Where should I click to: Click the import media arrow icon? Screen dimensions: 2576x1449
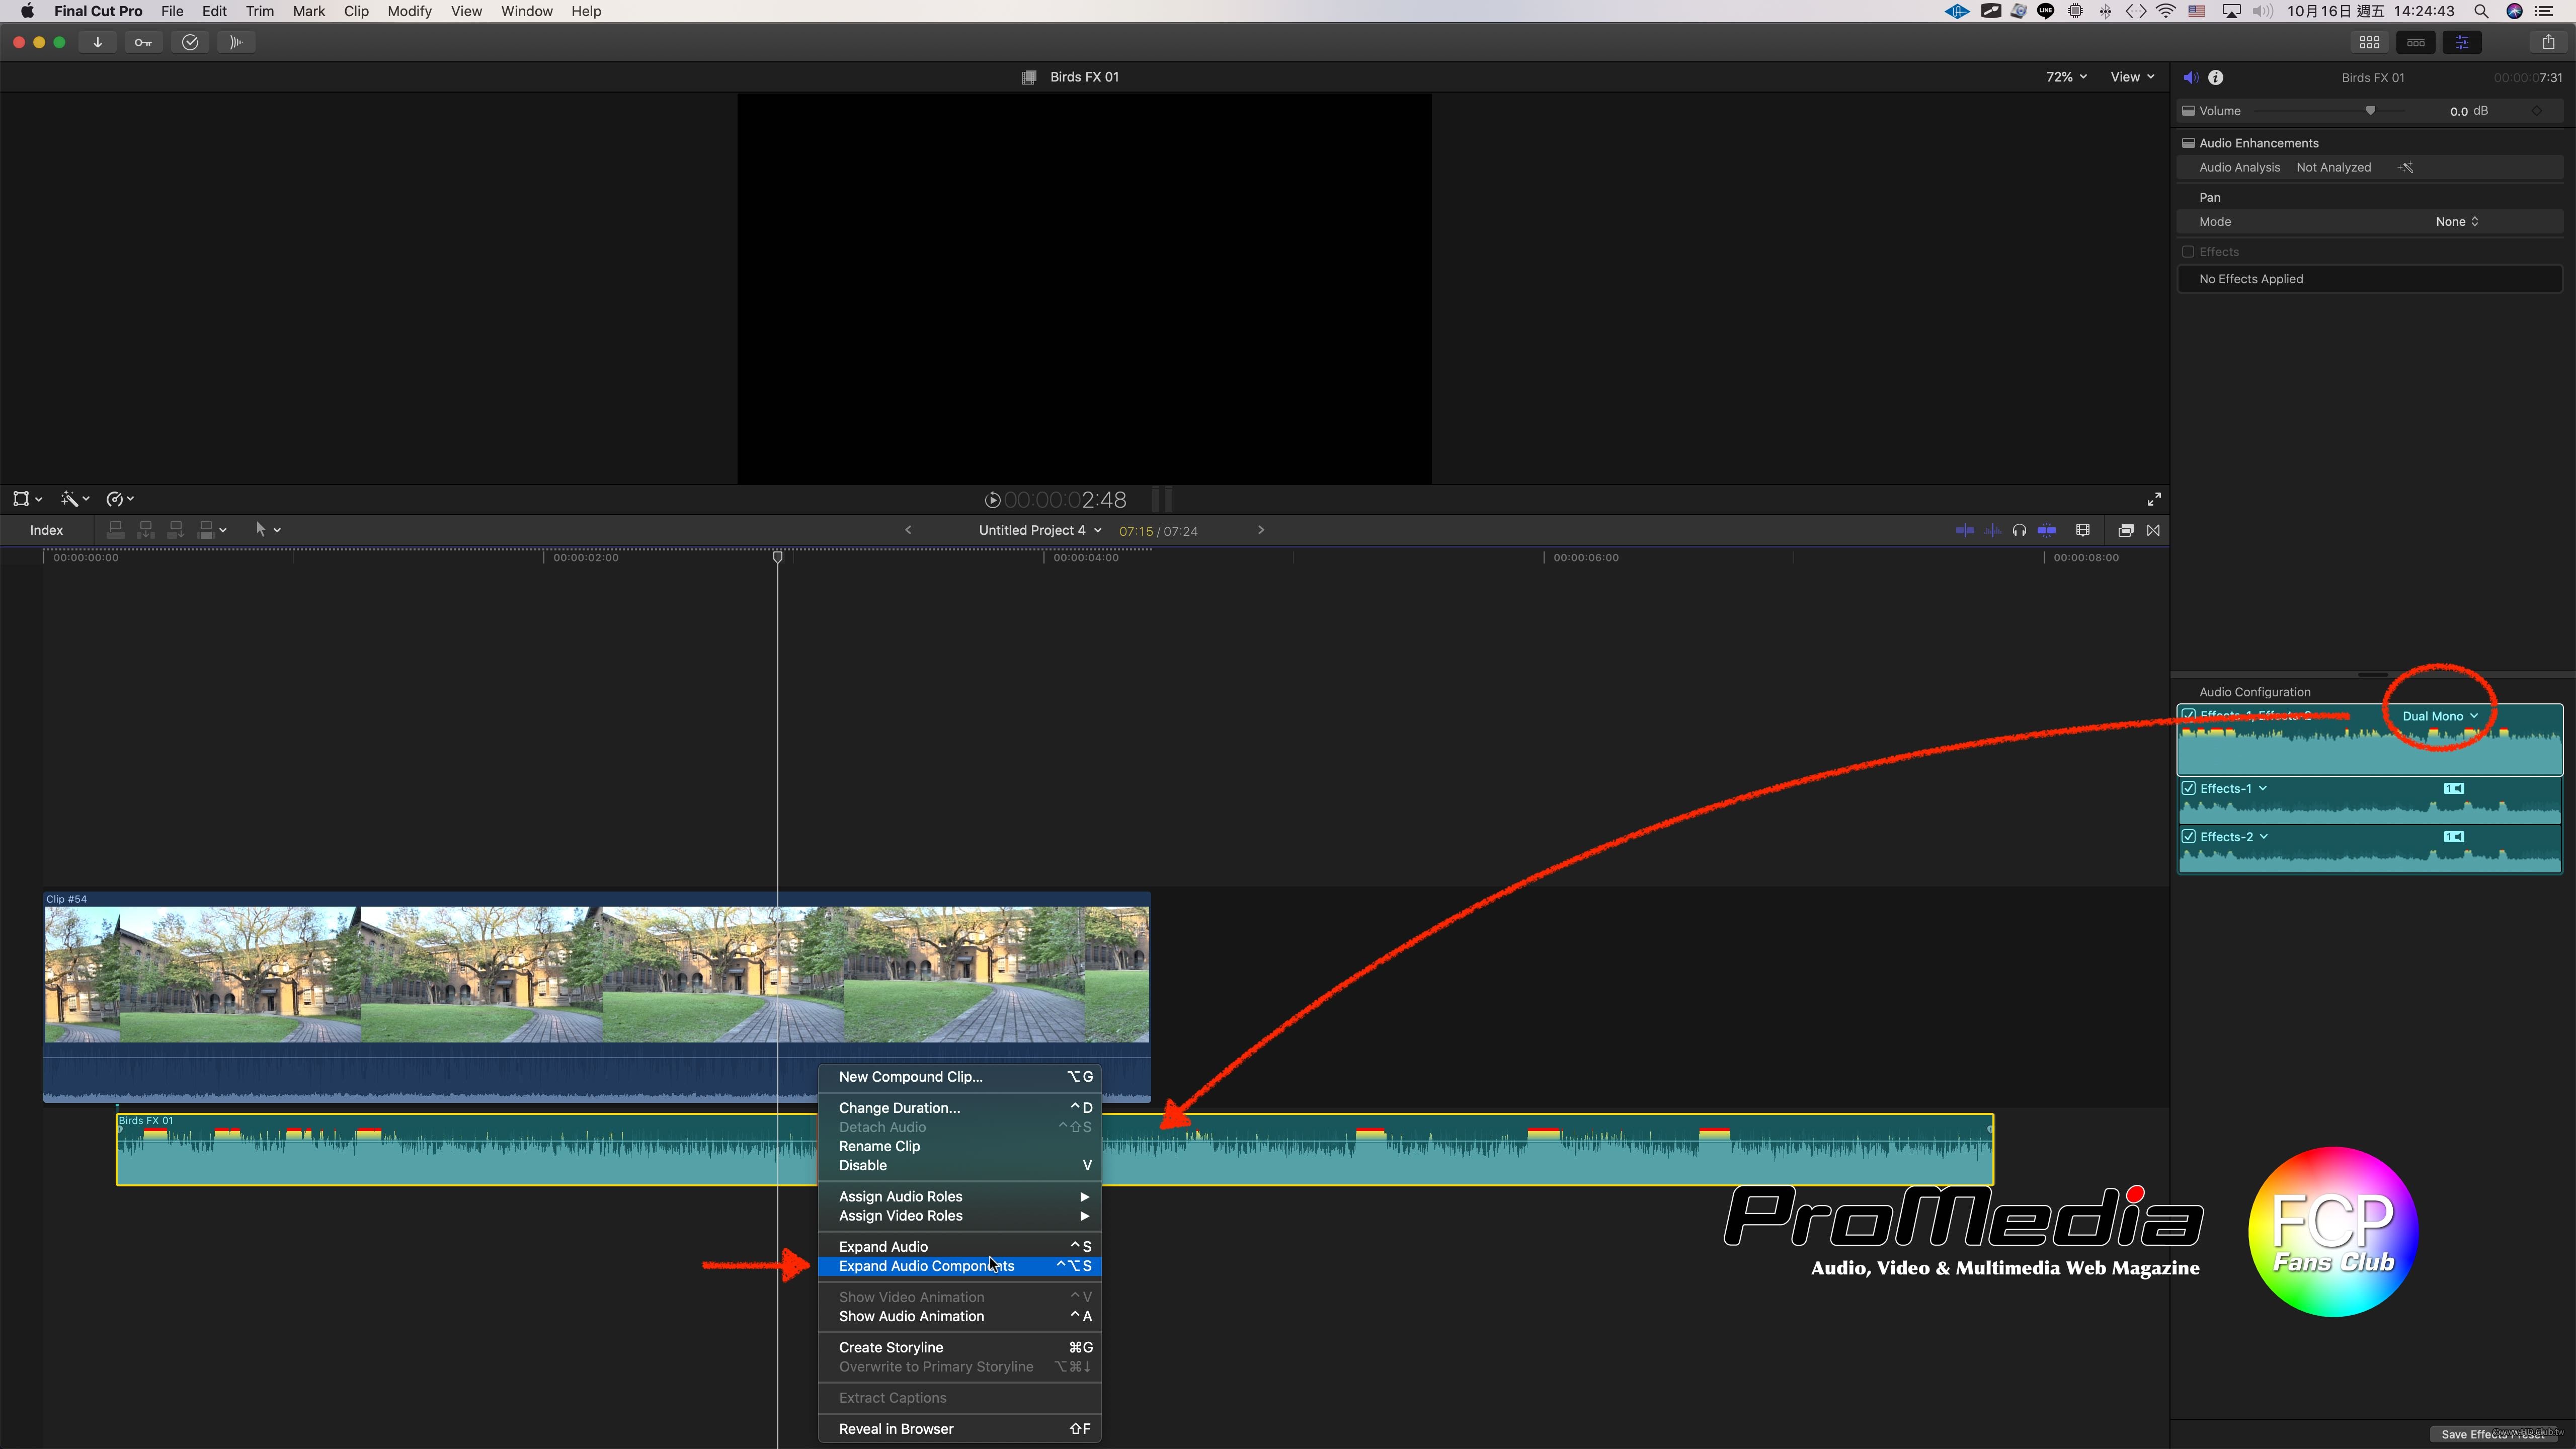[x=97, y=42]
